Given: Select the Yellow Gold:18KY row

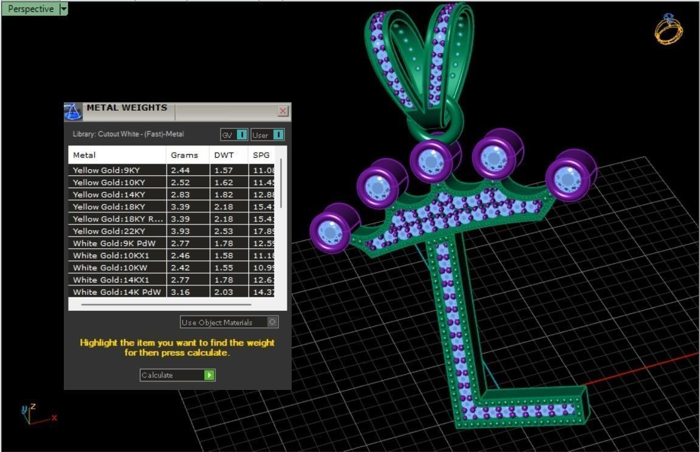Looking at the screenshot, I should tap(171, 207).
